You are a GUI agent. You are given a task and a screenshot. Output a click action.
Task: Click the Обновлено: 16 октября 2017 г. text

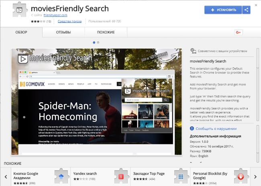[212, 146]
